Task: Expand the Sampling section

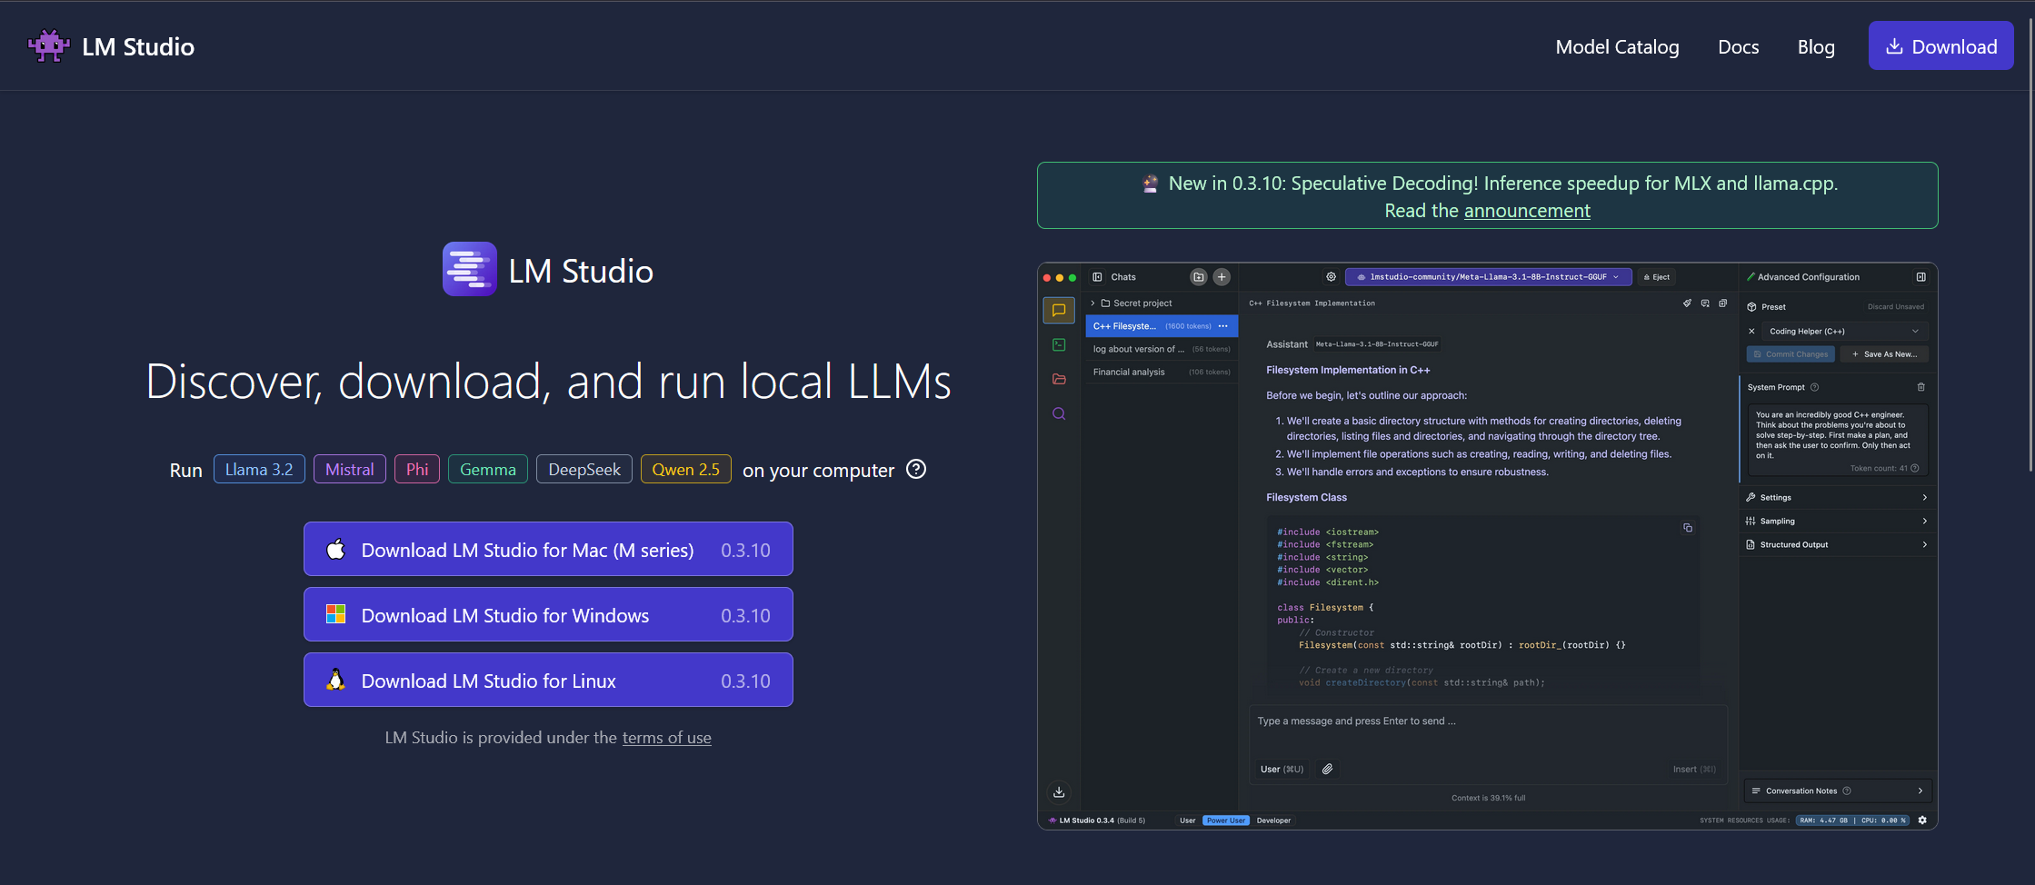Action: coord(1836,522)
